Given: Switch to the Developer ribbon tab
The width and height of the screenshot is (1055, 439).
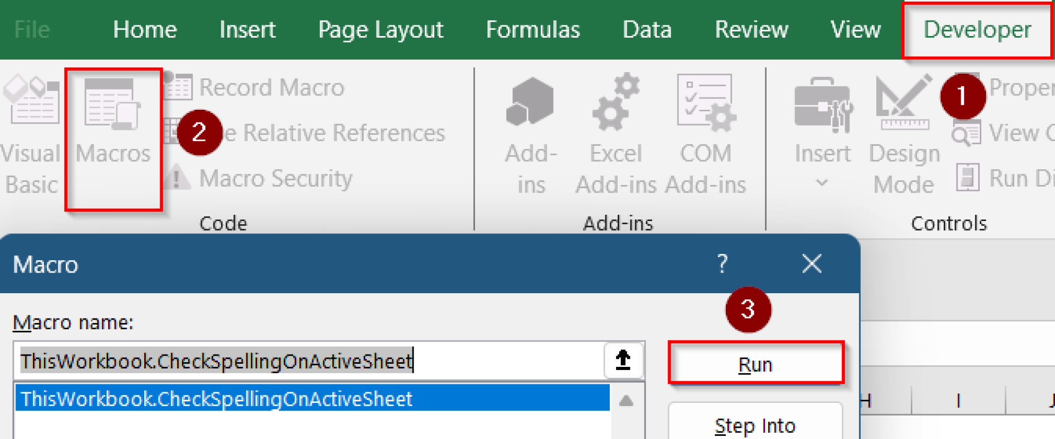Looking at the screenshot, I should tap(977, 29).
